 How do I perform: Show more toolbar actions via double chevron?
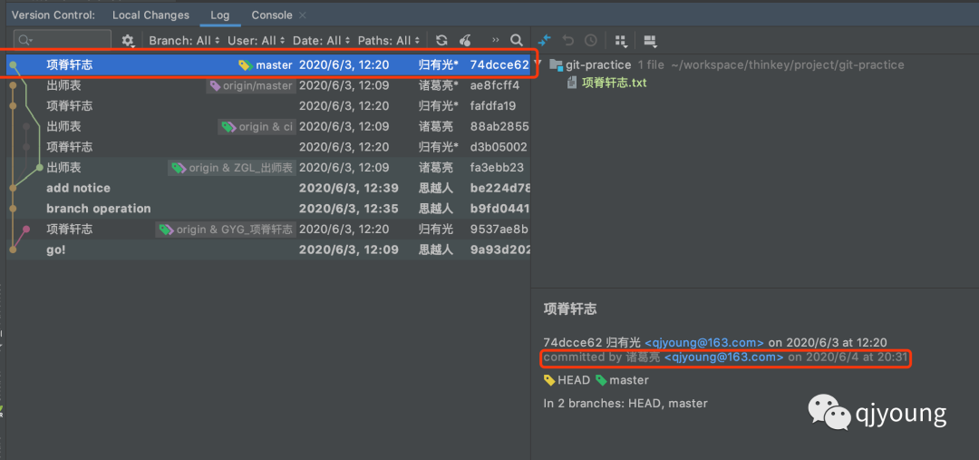click(496, 40)
